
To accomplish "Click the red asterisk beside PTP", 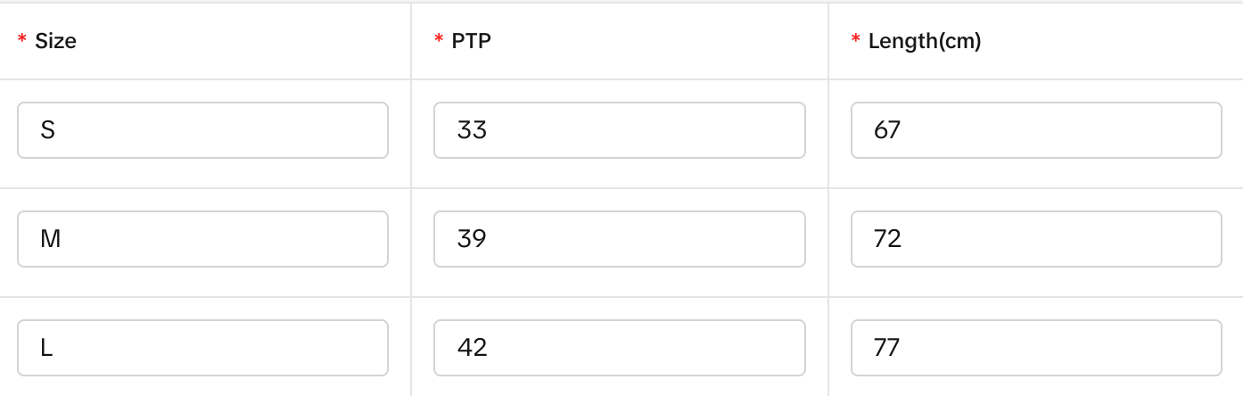I will tap(439, 40).
